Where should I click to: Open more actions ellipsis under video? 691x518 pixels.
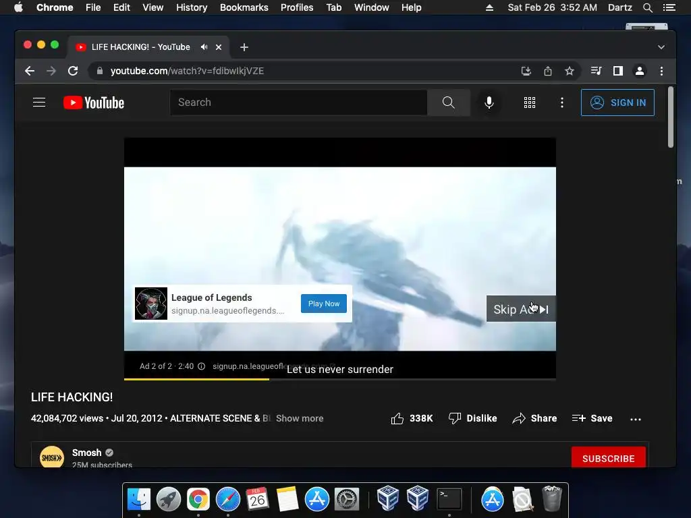[x=636, y=419]
